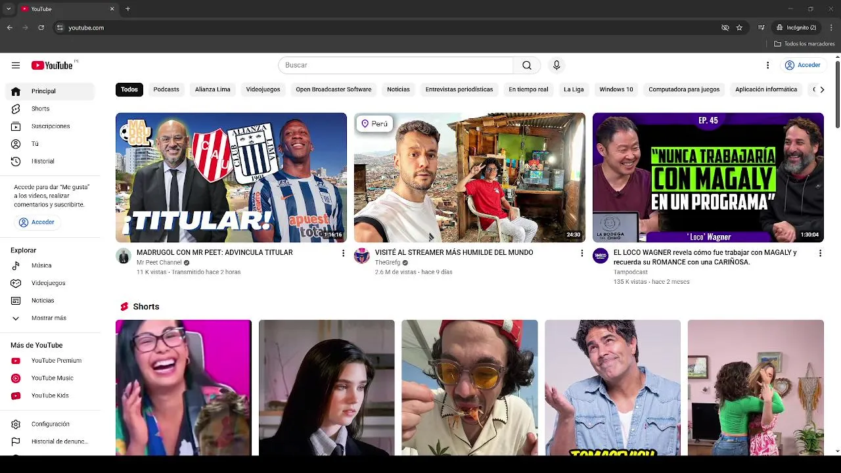This screenshot has width=841, height=473.
Task: Open Suscripciones in sidebar
Action: [50, 126]
